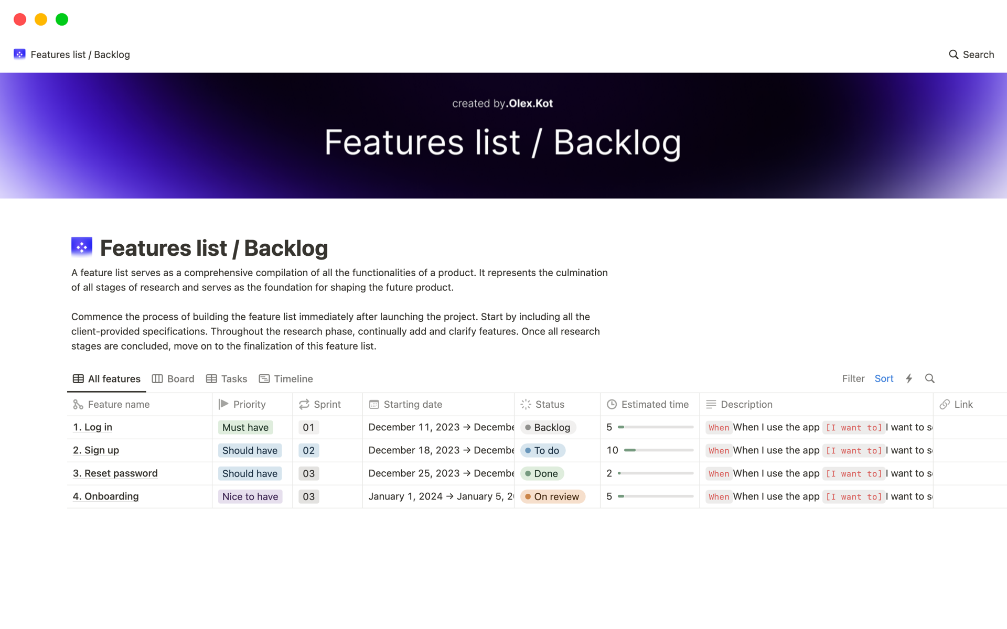1007x629 pixels.
Task: Click the sprint cycle icon in Sprint header
Action: coord(304,404)
